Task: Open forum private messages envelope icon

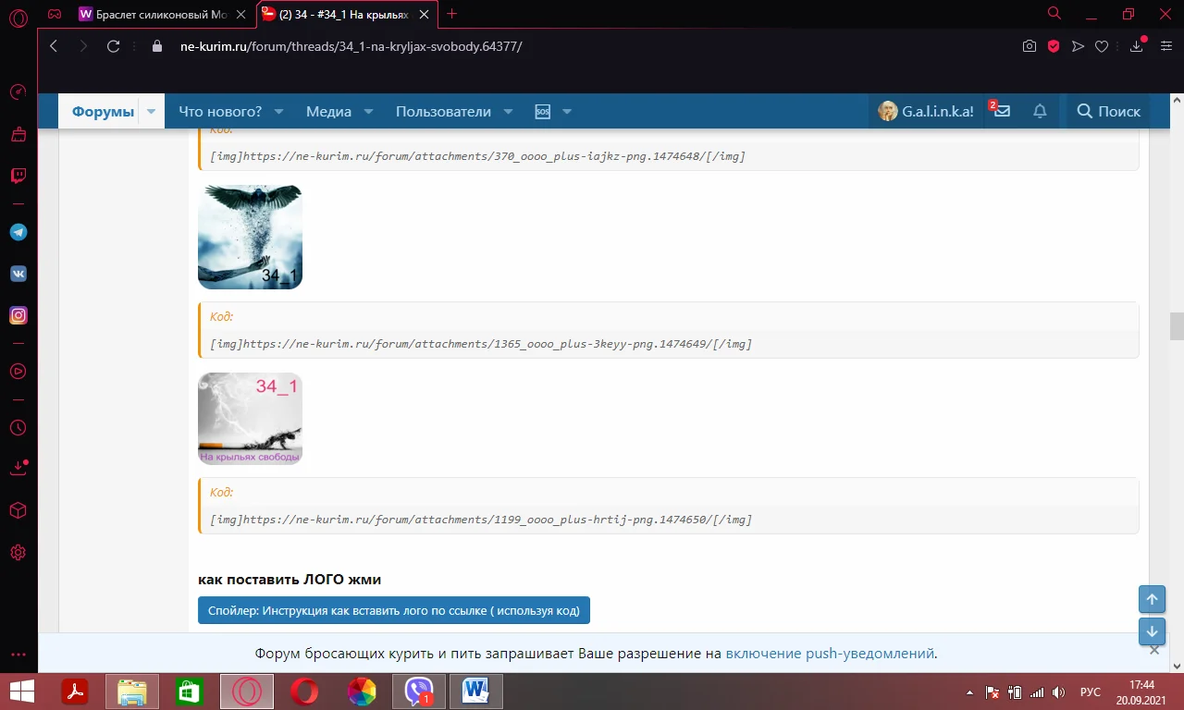Action: pos(1001,111)
